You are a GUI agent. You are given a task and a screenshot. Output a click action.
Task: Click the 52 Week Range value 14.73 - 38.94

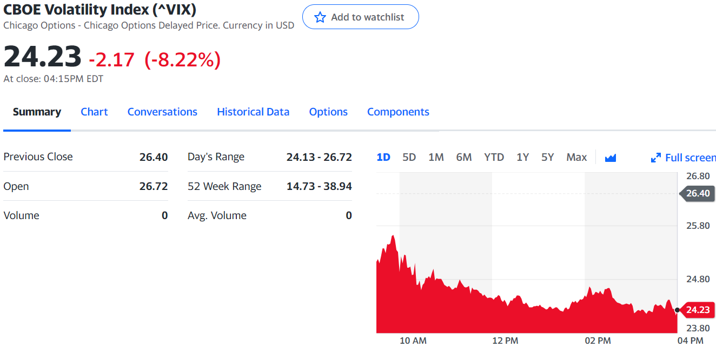(x=319, y=186)
